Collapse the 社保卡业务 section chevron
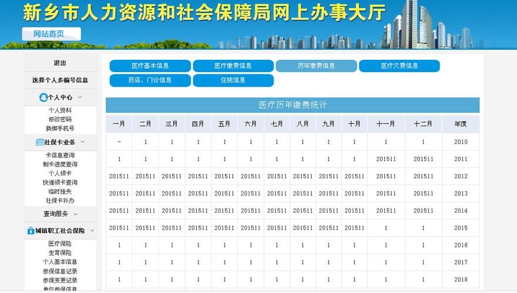517x293 pixels. (82, 142)
